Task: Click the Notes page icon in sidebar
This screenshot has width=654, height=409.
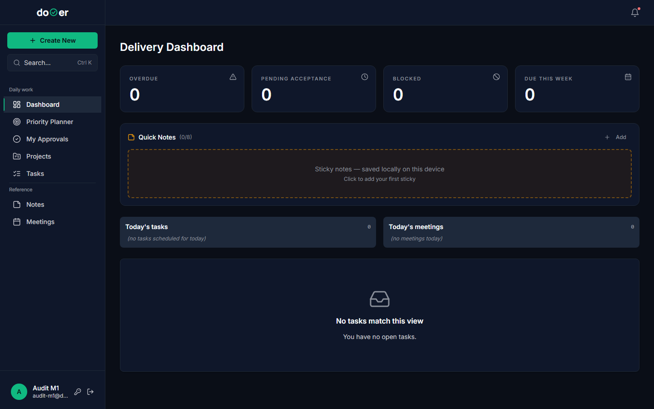Action: (x=17, y=204)
